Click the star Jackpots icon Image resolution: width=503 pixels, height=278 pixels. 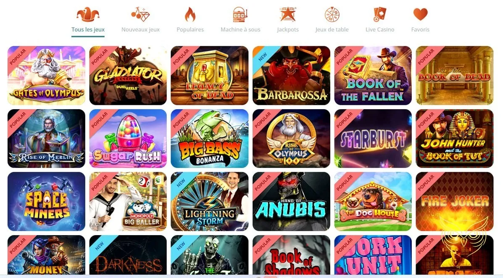(288, 14)
